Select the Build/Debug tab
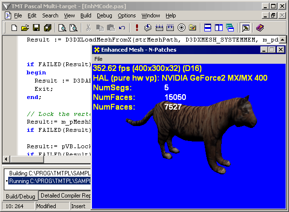The image size is (289, 212). pyautogui.click(x=20, y=196)
